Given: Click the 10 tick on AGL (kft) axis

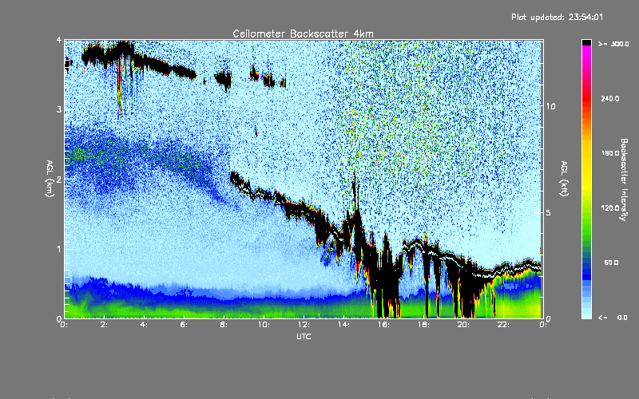Looking at the screenshot, I should [x=550, y=106].
